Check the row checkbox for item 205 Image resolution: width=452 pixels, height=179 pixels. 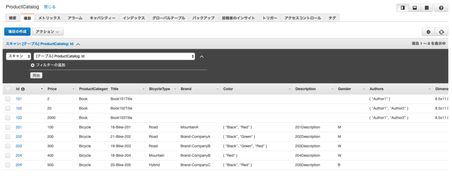coord(8,165)
